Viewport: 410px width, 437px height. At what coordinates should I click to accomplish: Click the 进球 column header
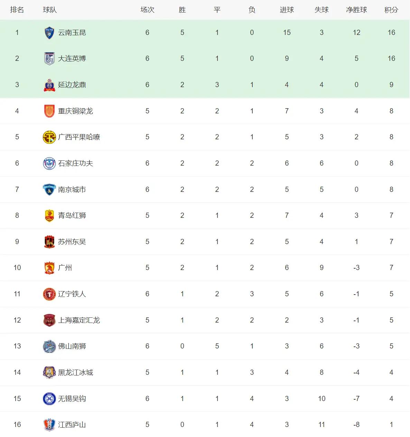tap(287, 10)
